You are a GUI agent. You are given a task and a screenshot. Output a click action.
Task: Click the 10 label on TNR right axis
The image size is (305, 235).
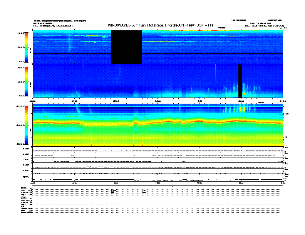pos(286,137)
